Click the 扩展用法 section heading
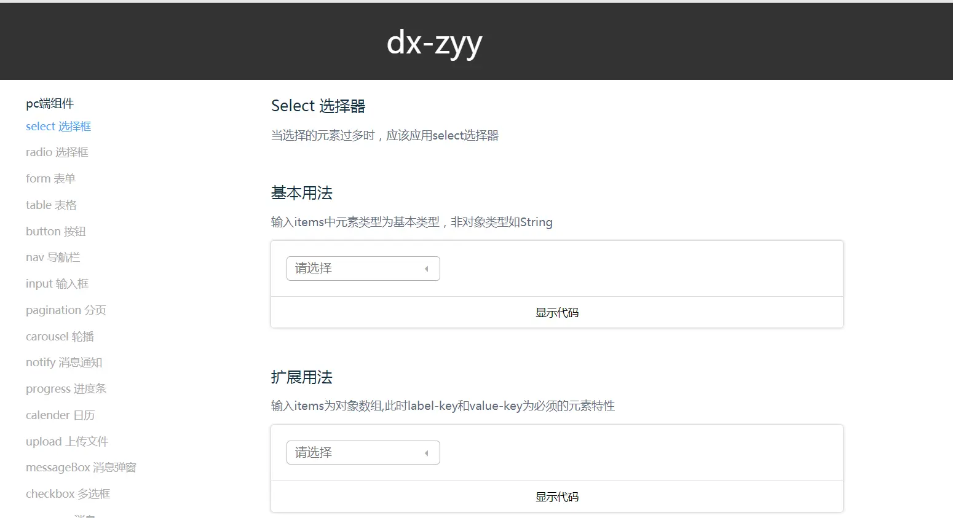Image resolution: width=953 pixels, height=518 pixels. (x=302, y=377)
